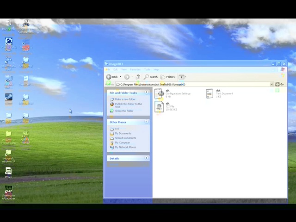The height and width of the screenshot is (222, 296).
Task: Expand the Details panel
Action: (146, 158)
